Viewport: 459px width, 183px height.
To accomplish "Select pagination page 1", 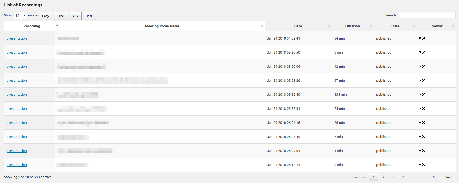I will point(374,177).
